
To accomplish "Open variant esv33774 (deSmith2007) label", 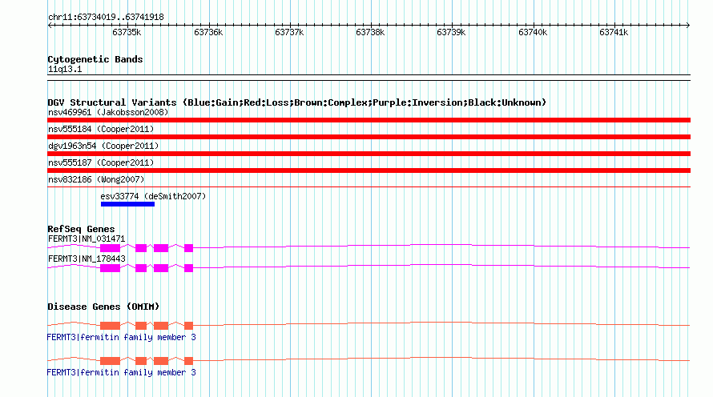I will click(x=153, y=196).
